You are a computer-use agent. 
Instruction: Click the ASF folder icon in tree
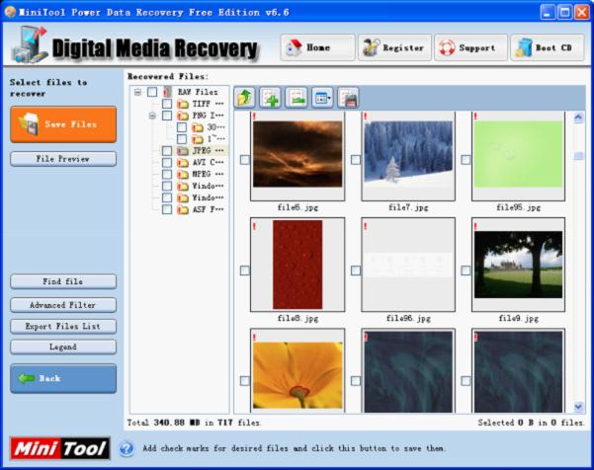(183, 209)
